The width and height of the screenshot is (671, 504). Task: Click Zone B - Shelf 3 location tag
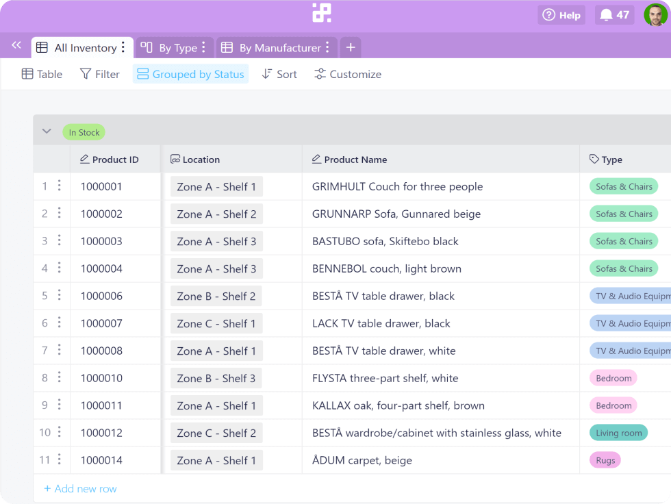point(216,378)
